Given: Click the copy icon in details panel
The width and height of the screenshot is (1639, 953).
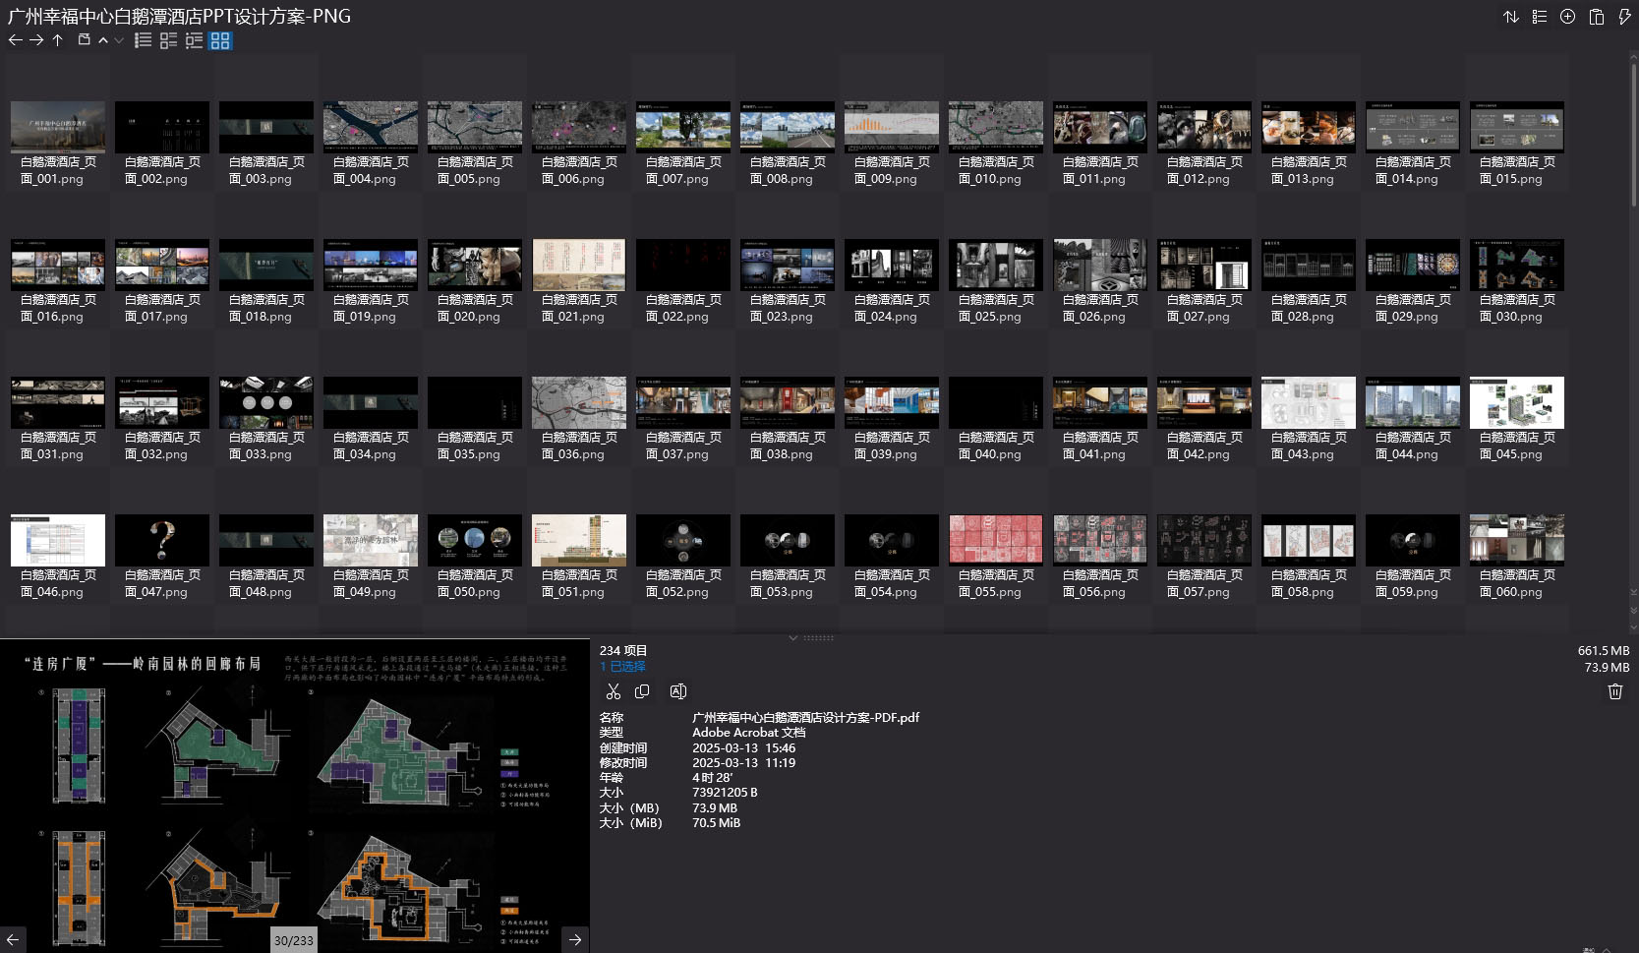Looking at the screenshot, I should point(643,691).
